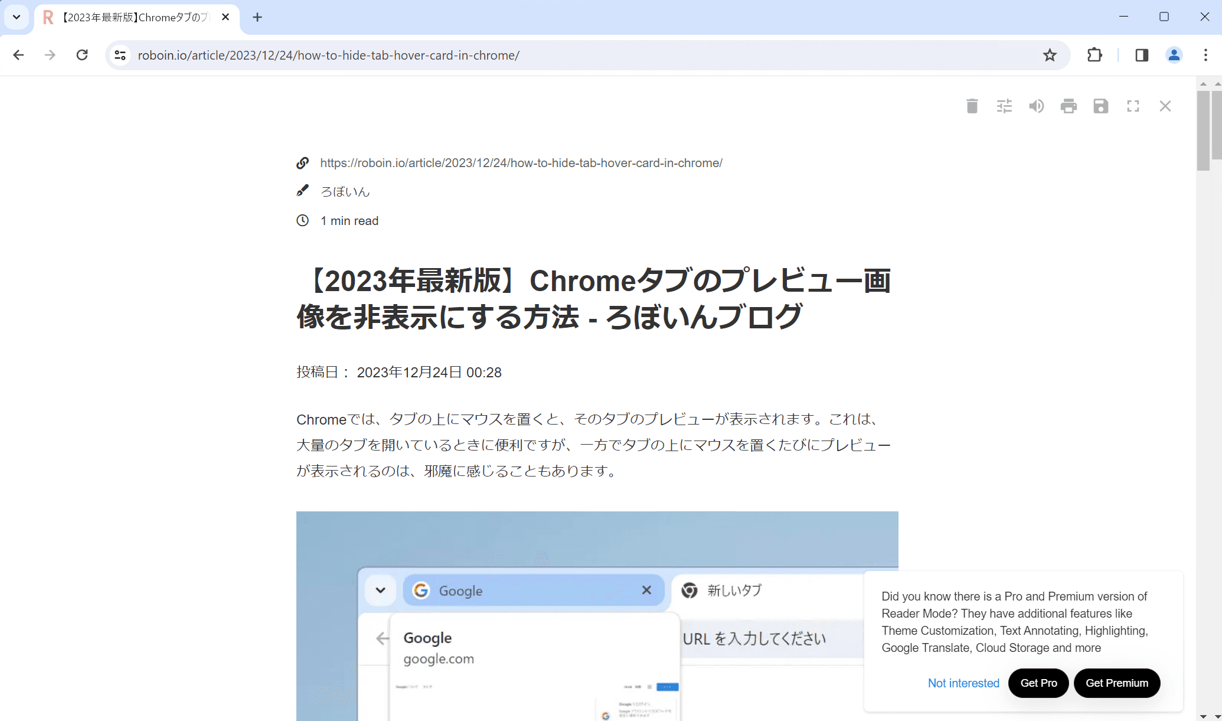Open the Chrome three-dot menu
This screenshot has height=721, width=1222.
pyautogui.click(x=1205, y=55)
